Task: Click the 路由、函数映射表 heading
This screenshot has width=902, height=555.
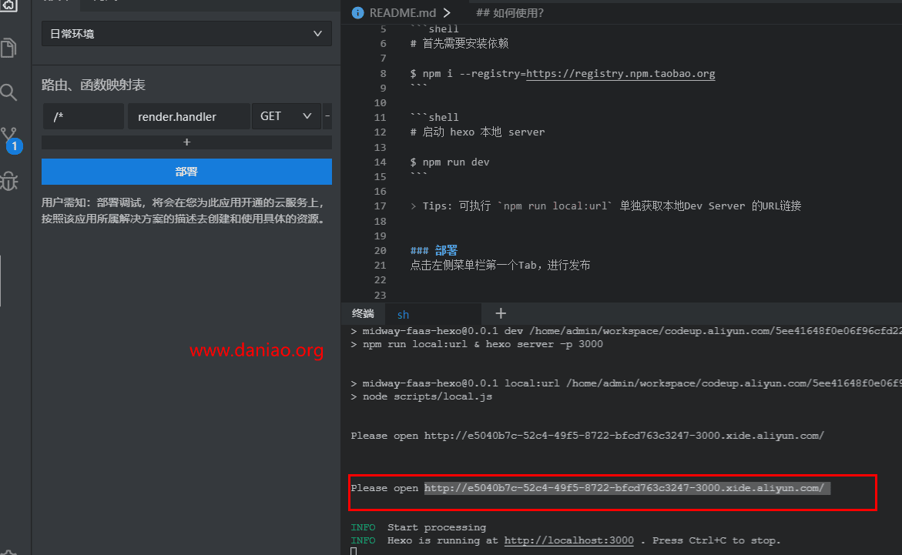Action: (x=93, y=85)
